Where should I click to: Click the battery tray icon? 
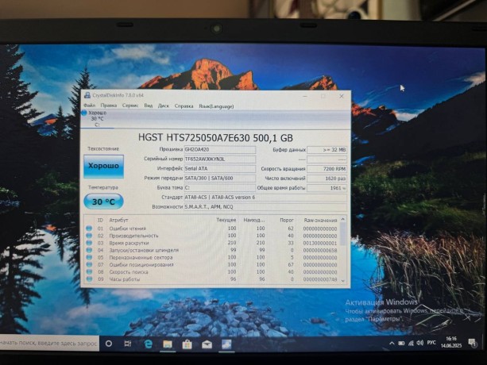tap(401, 343)
